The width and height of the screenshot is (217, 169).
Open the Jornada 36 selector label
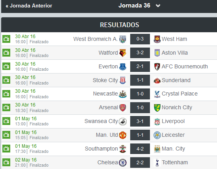click(x=134, y=6)
